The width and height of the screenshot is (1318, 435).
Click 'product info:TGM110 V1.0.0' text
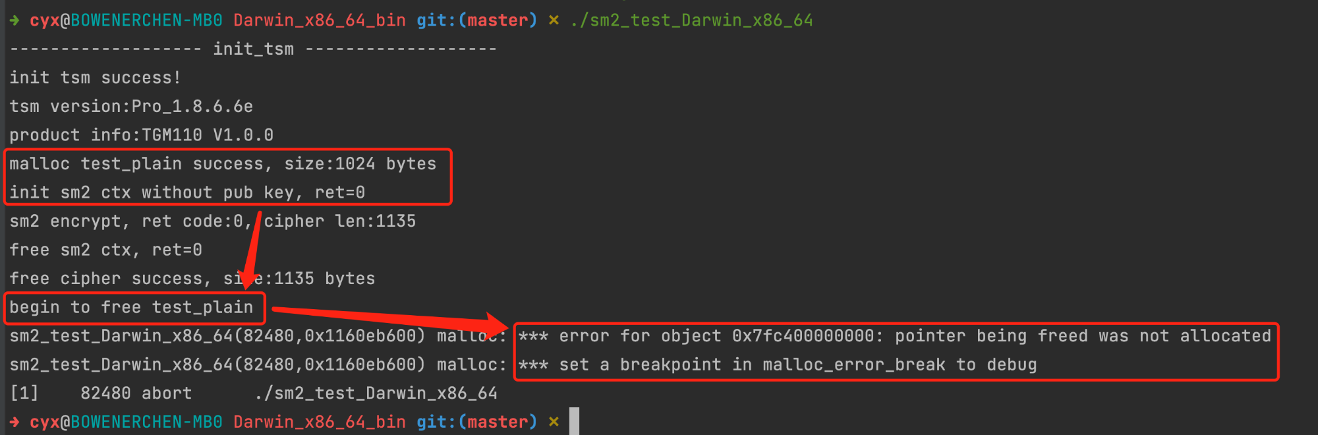[x=141, y=135]
